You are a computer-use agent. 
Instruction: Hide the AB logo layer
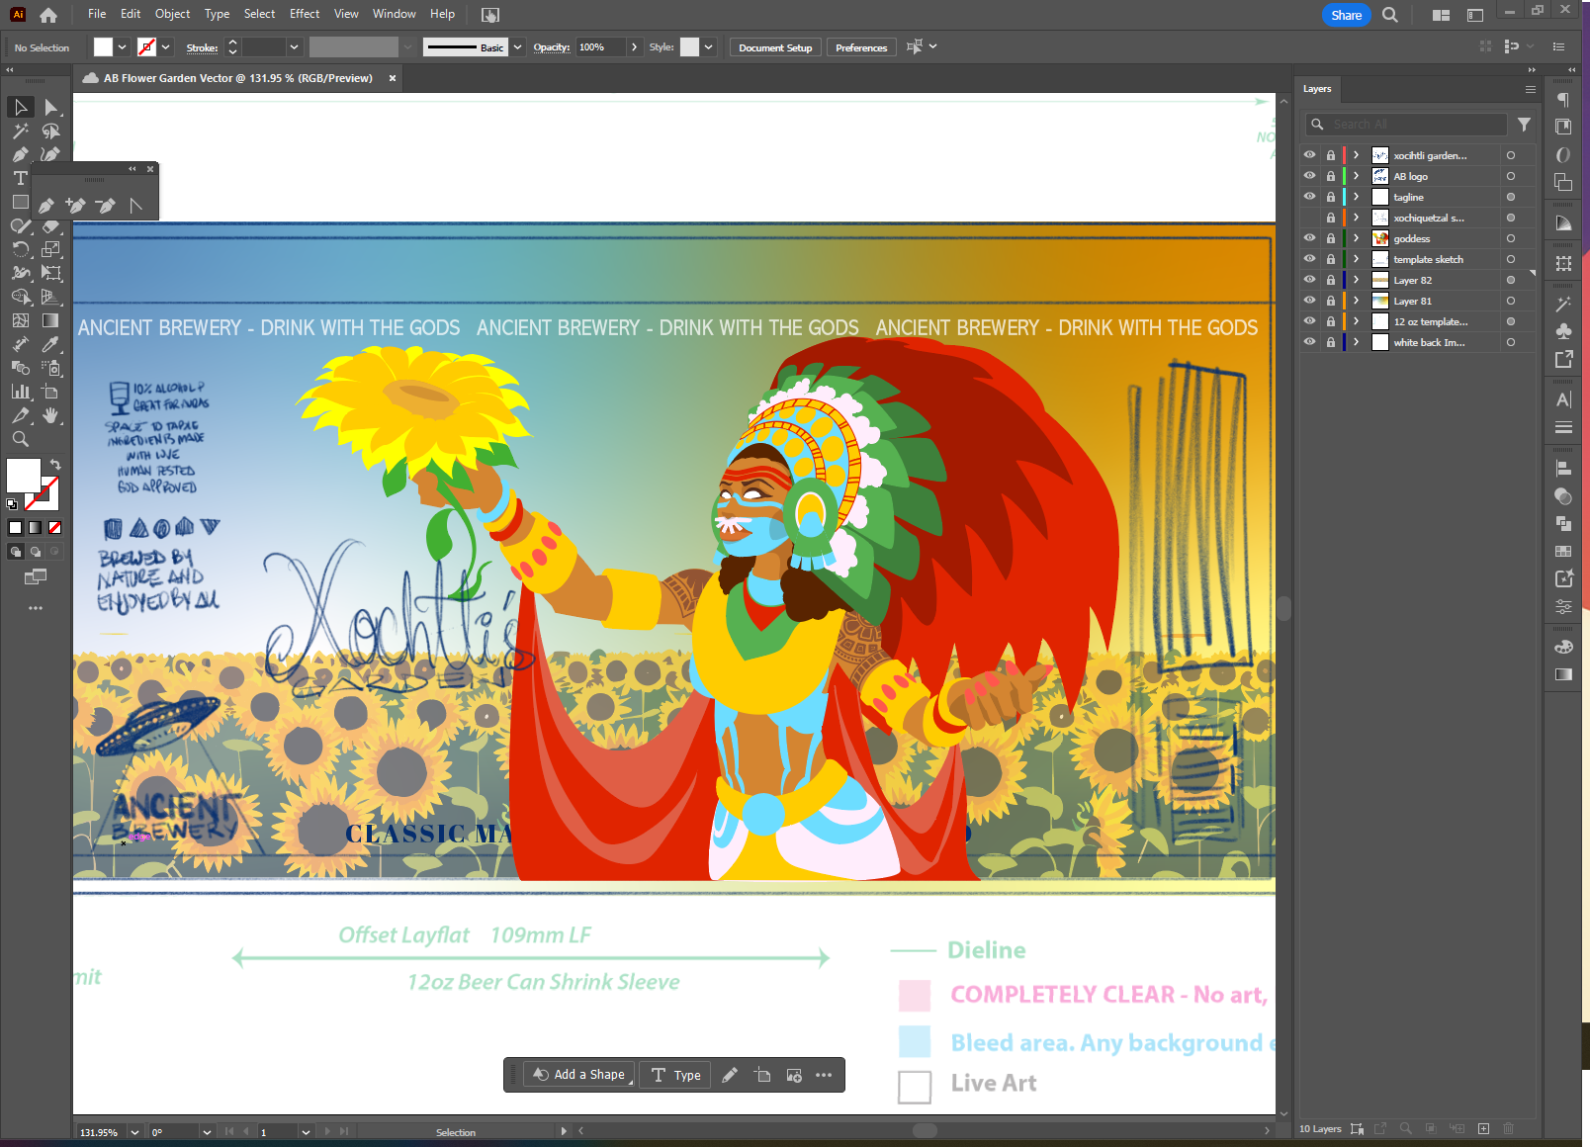click(1309, 176)
